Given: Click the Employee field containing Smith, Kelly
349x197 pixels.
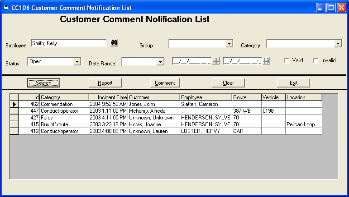Looking at the screenshot, I should (x=68, y=43).
